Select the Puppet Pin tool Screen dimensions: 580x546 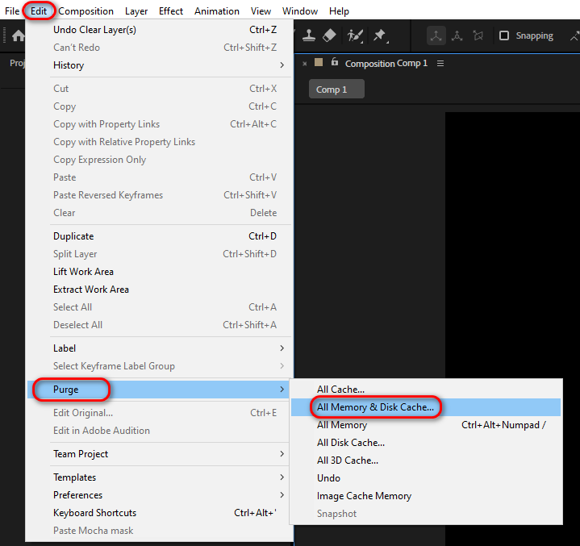(x=380, y=35)
